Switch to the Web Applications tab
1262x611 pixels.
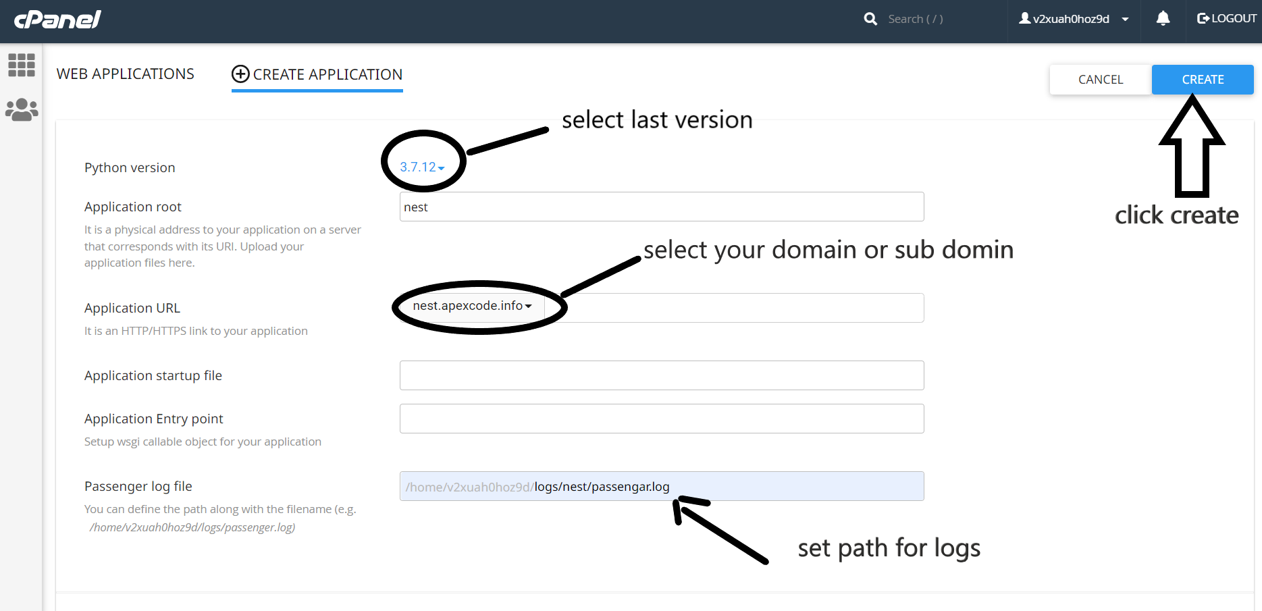pyautogui.click(x=125, y=74)
